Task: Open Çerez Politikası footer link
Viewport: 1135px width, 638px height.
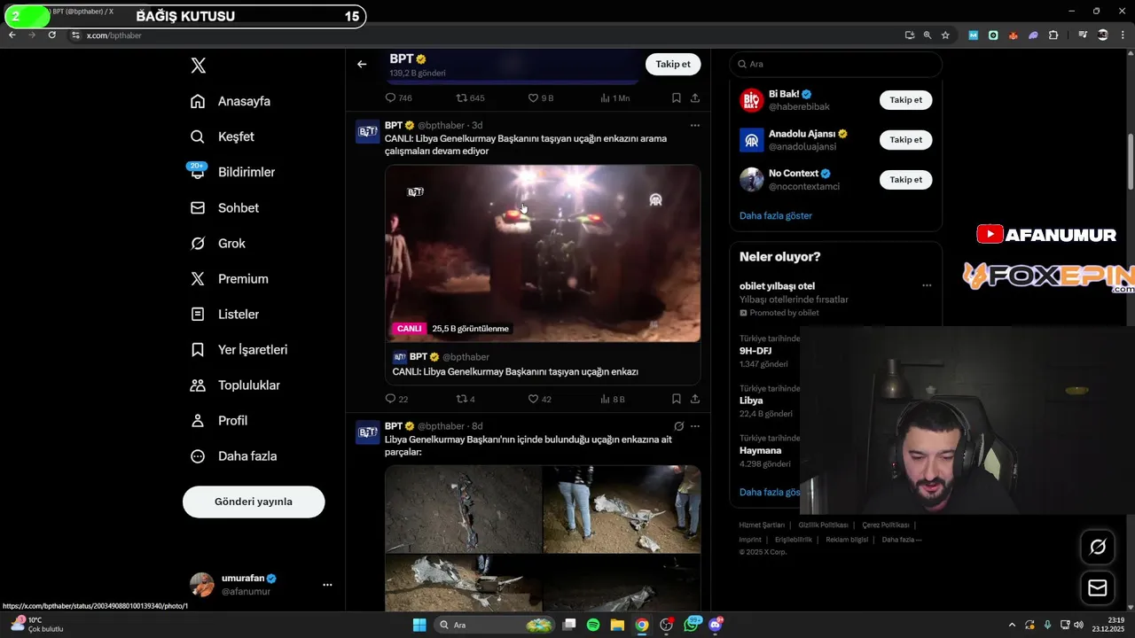Action: [886, 525]
